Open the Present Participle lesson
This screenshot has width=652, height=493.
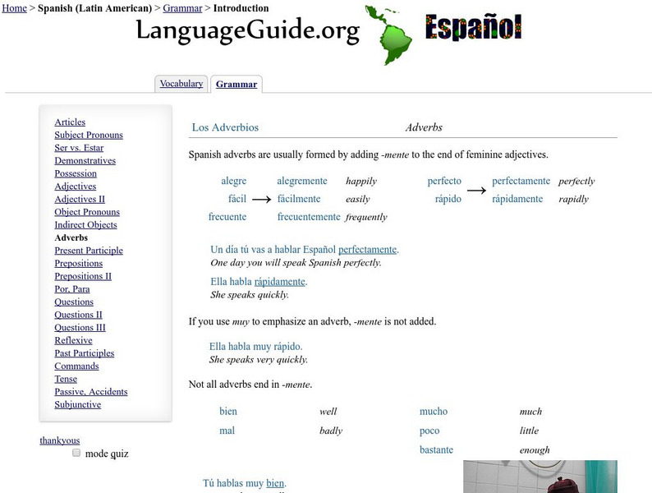[89, 251]
